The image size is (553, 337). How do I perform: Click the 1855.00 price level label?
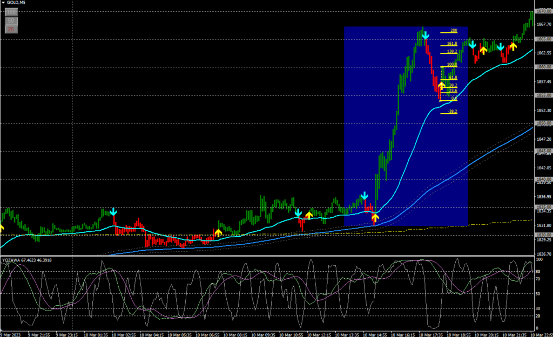tap(544, 95)
